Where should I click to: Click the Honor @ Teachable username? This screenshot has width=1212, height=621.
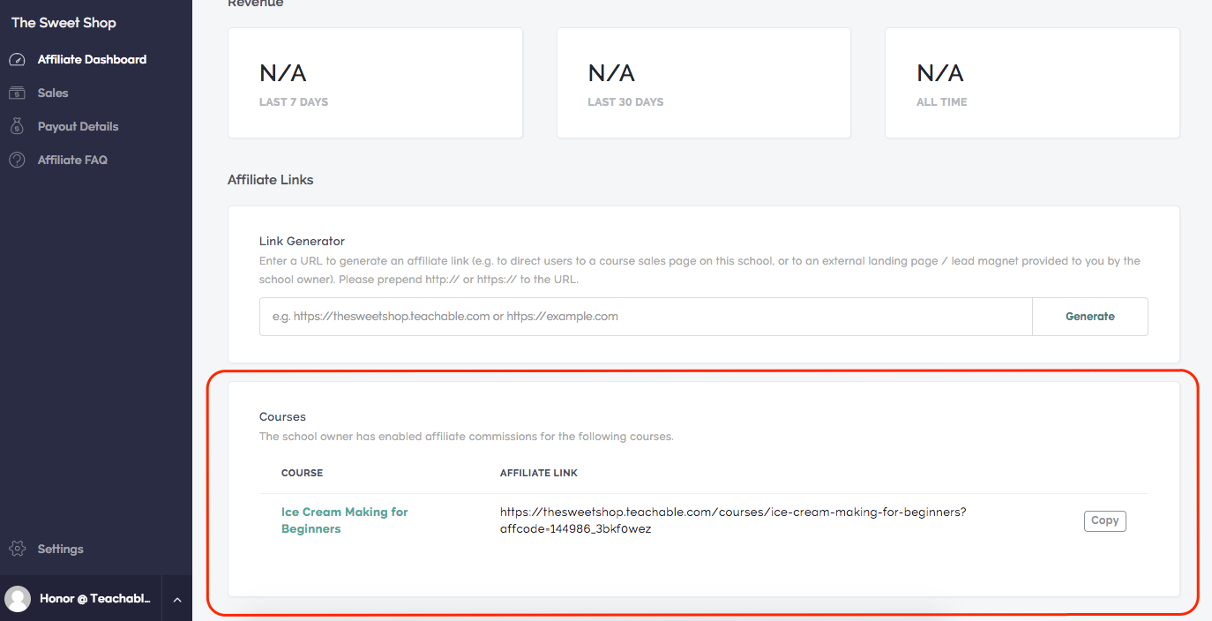tap(95, 599)
